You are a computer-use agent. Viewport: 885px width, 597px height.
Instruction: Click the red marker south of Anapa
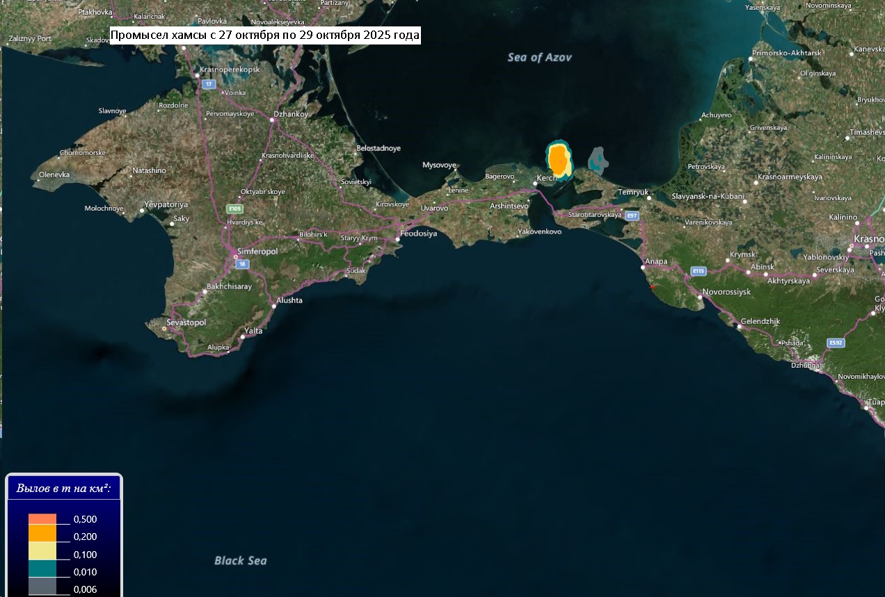click(x=652, y=286)
